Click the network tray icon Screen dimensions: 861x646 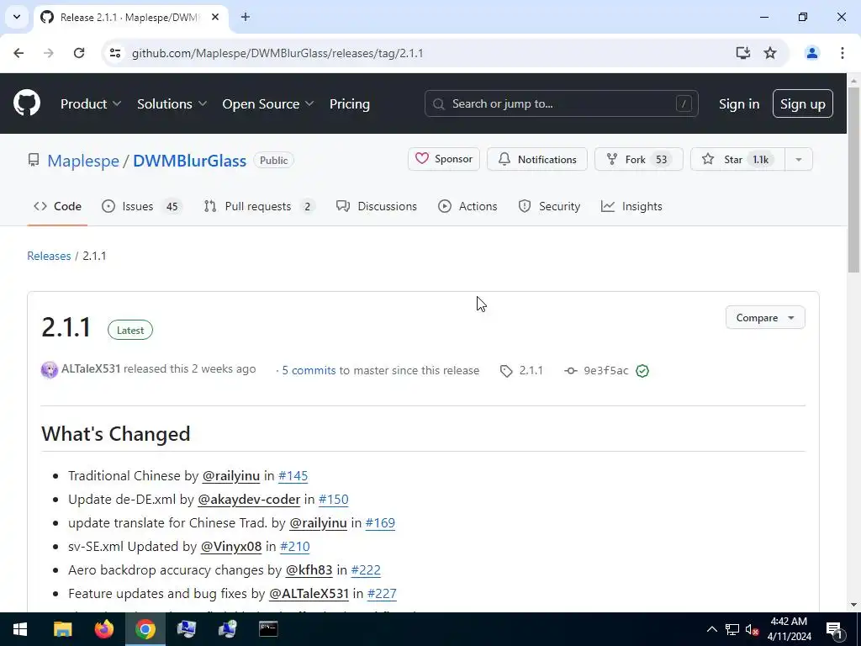[x=732, y=629]
